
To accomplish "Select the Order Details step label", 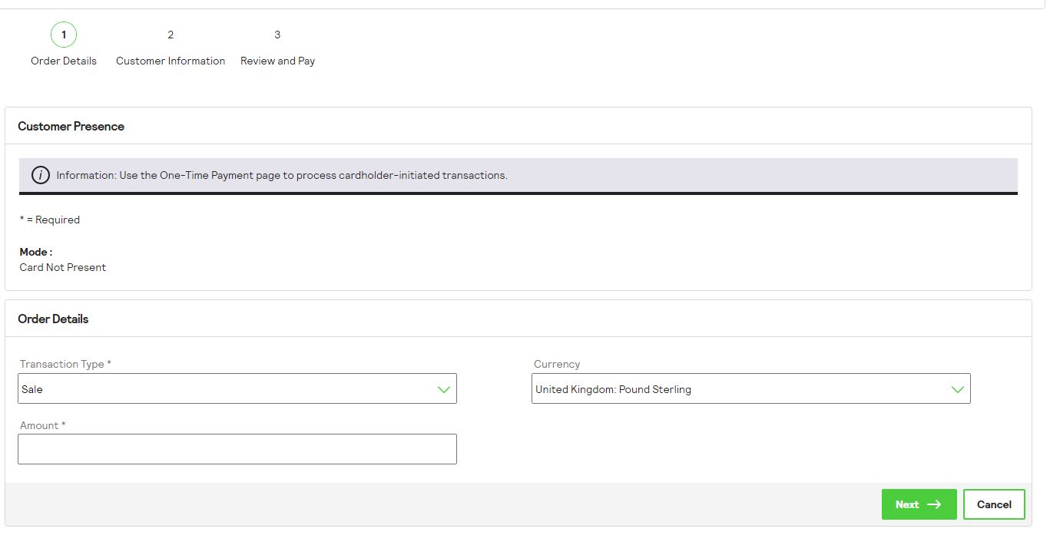I will coord(63,61).
